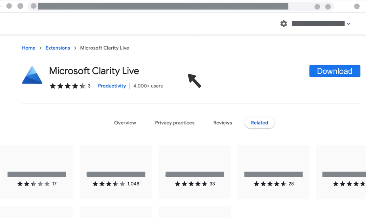366x218 pixels.
Task: Switch to the Privacy practices tab
Action: click(175, 122)
